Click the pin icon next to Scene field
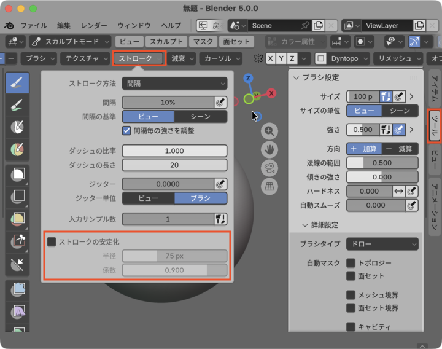This screenshot has width=442, height=349. (304, 26)
